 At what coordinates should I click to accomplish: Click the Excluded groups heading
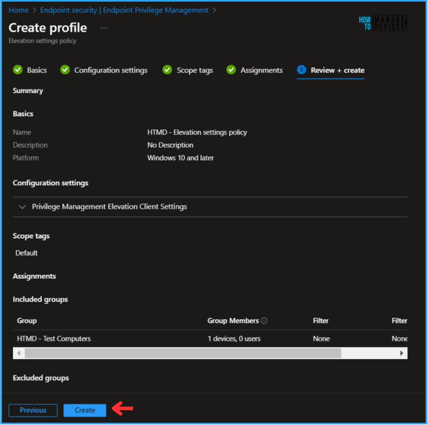coord(41,378)
